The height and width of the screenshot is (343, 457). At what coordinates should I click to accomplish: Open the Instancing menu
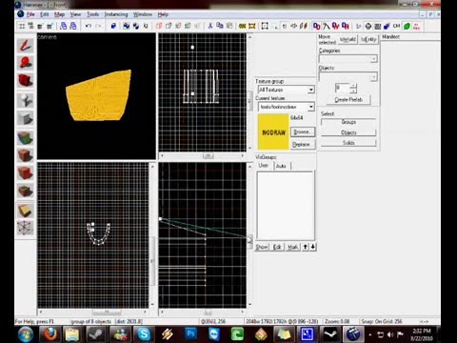(x=116, y=14)
